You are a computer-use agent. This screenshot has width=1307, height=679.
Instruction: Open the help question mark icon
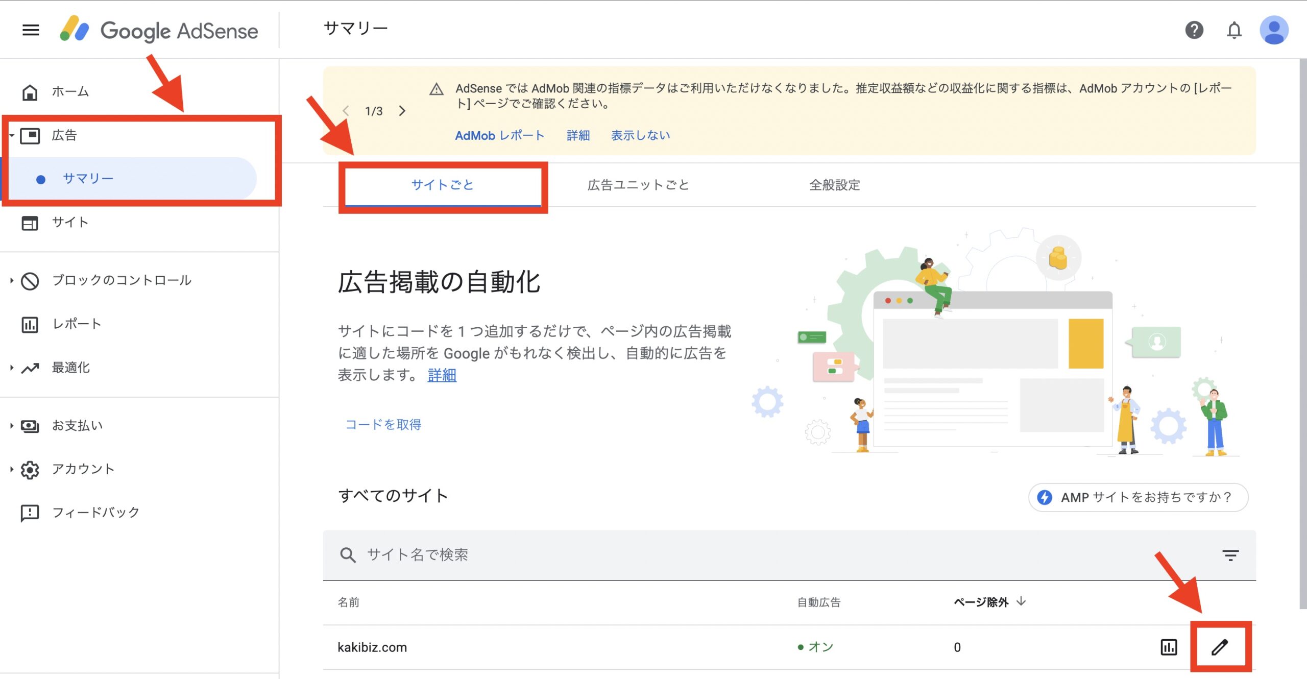click(1194, 30)
